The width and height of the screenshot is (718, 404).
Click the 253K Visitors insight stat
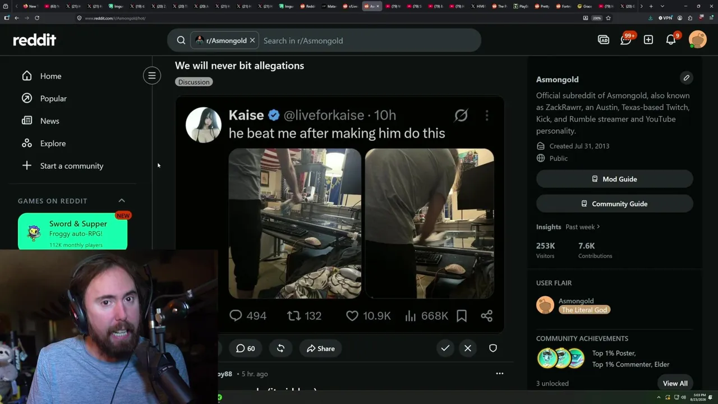(546, 250)
